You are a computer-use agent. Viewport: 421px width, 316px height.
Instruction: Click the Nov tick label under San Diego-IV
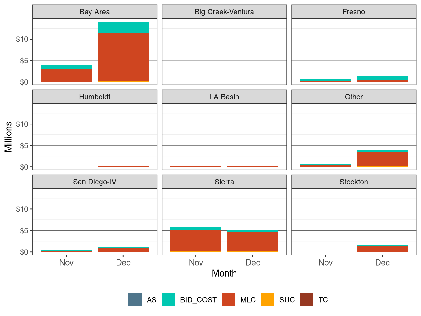(x=66, y=262)
